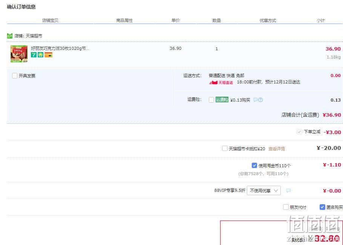Tick the 运费险 purchase checkbox
The height and width of the screenshot is (245, 343).
(211, 100)
